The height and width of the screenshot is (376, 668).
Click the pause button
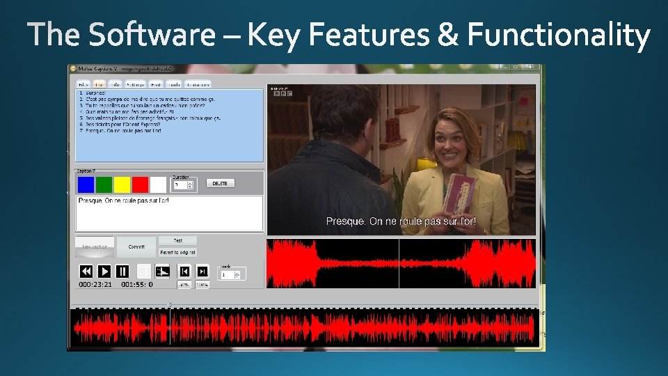[x=122, y=271]
